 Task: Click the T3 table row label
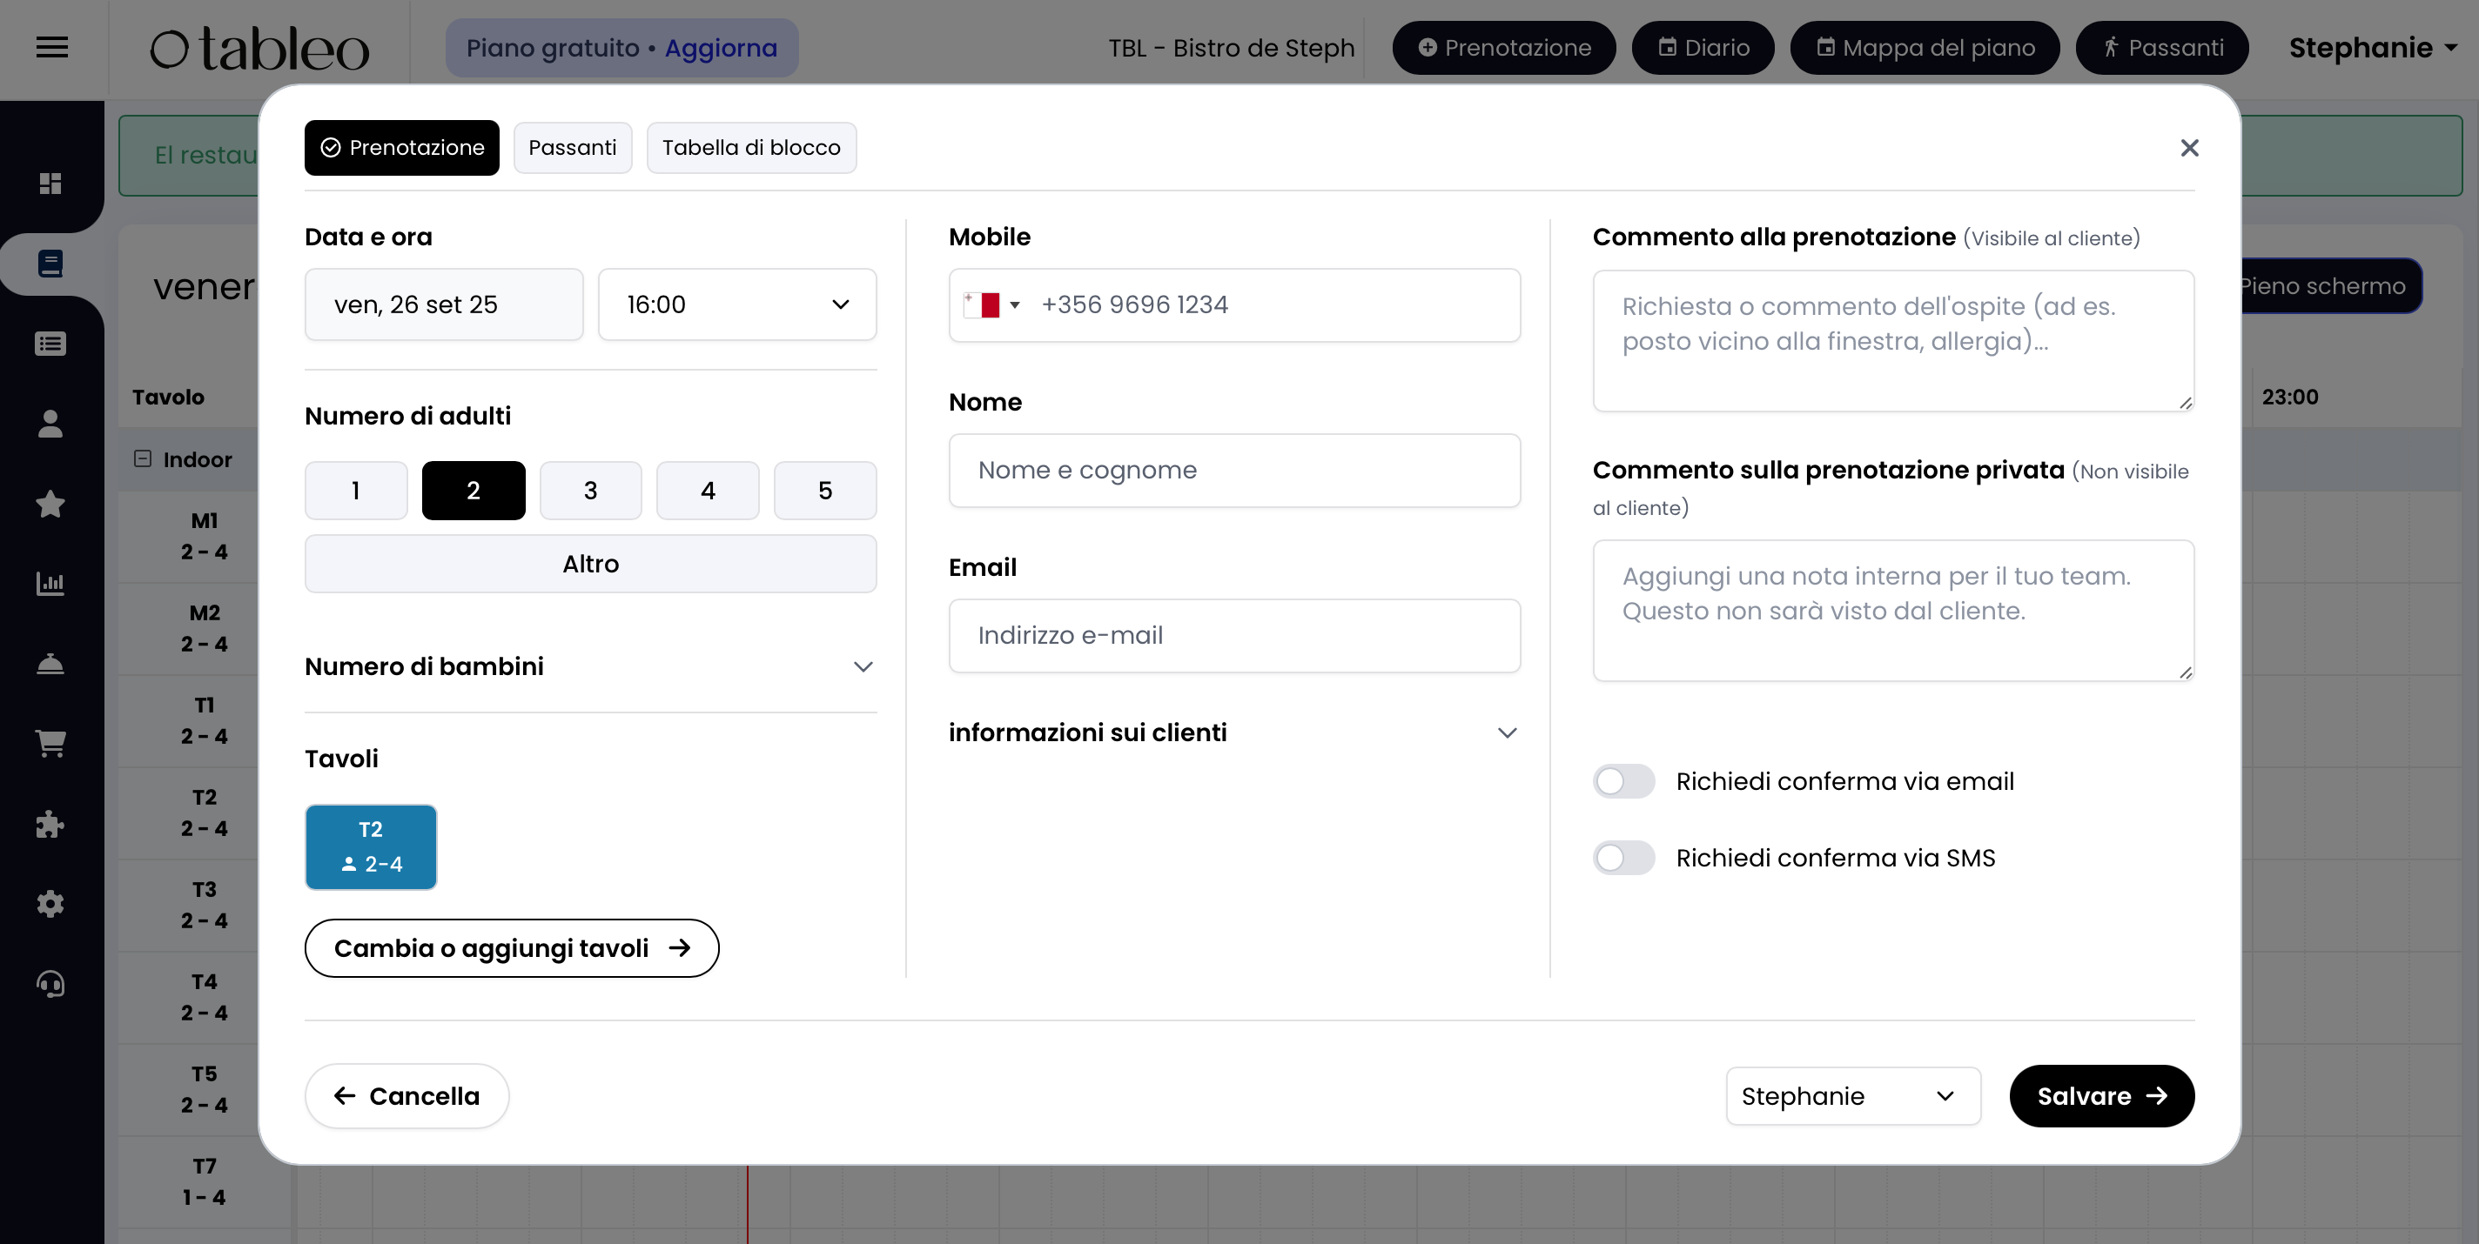point(204,906)
